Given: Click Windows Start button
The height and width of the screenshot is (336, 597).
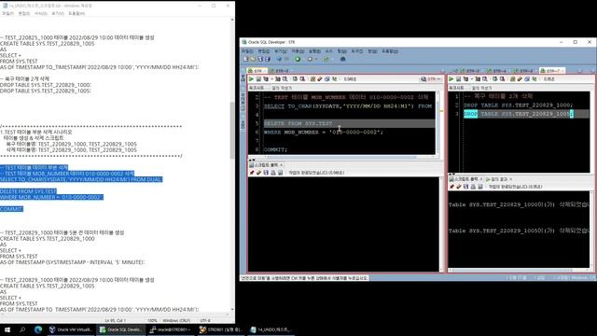Looking at the screenshot, I should (x=7, y=329).
